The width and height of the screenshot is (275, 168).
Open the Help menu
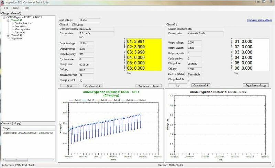(x=26, y=8)
